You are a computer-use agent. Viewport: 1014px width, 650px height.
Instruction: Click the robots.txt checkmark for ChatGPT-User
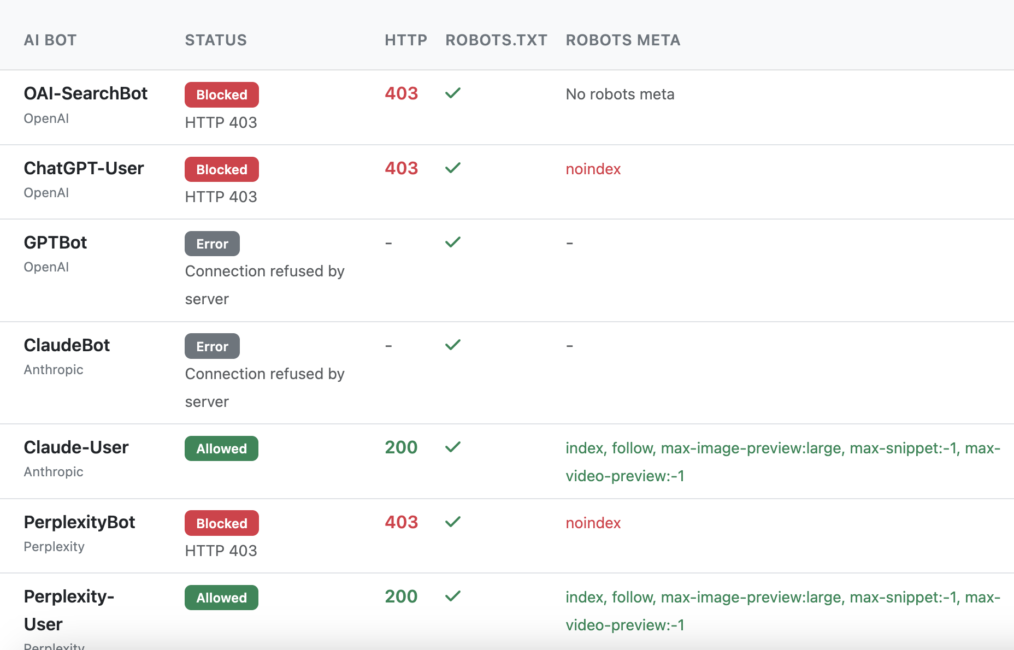[x=453, y=168]
